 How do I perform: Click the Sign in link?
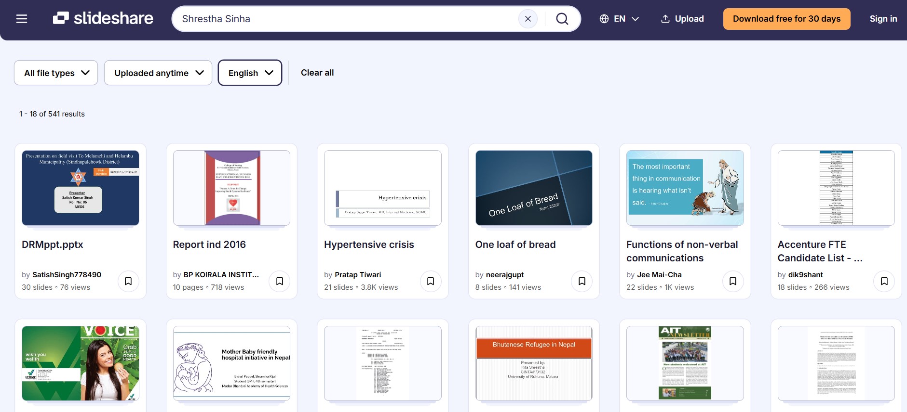tap(883, 19)
